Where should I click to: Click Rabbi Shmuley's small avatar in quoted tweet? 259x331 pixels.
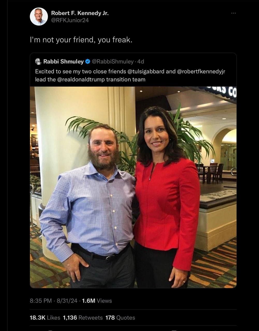point(38,61)
